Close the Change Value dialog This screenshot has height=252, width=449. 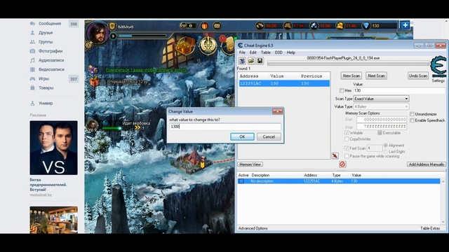click(x=277, y=111)
